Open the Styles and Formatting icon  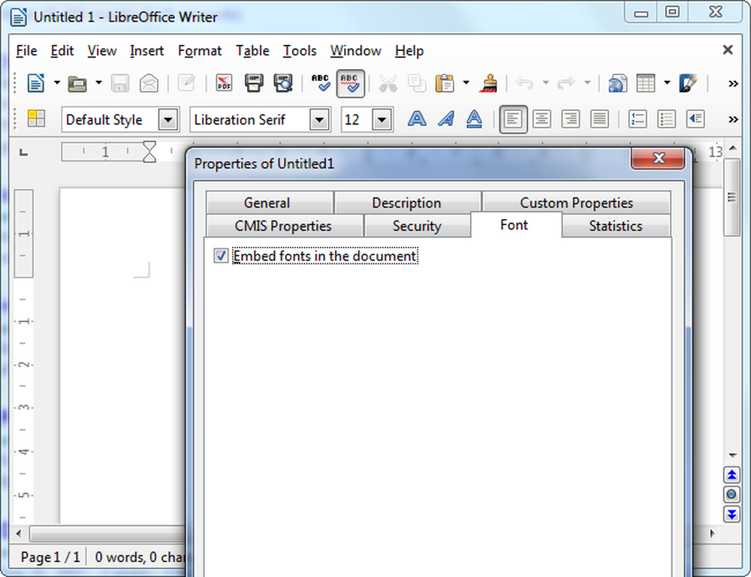(x=36, y=119)
